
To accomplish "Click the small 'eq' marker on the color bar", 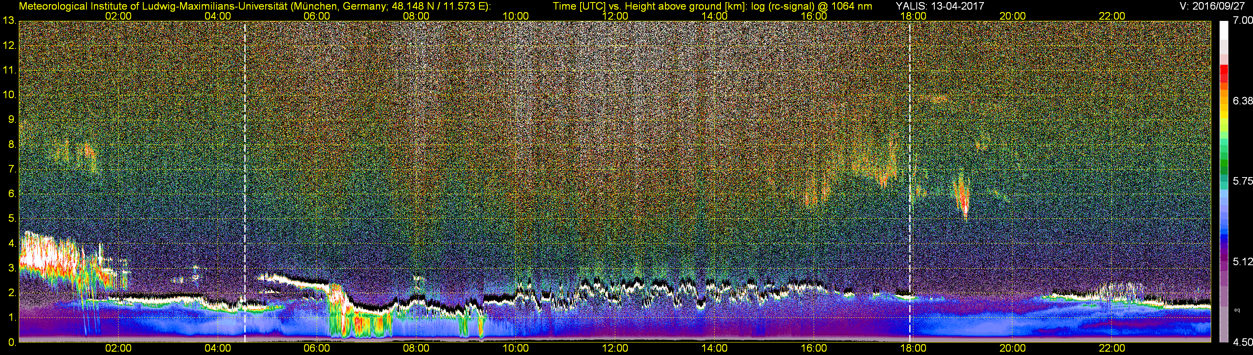I will click(x=1237, y=310).
